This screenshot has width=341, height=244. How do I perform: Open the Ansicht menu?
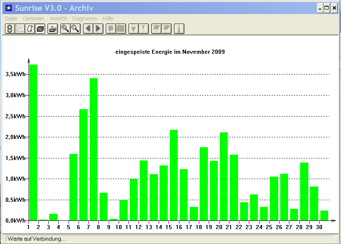[58, 19]
